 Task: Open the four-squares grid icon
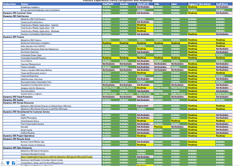14,163
